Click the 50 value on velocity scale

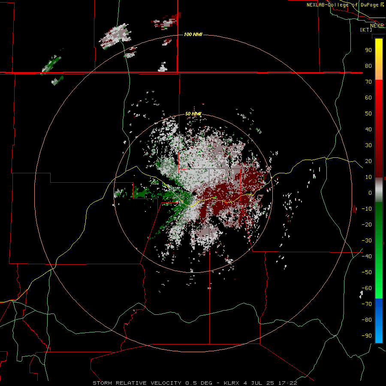pyautogui.click(x=368, y=114)
